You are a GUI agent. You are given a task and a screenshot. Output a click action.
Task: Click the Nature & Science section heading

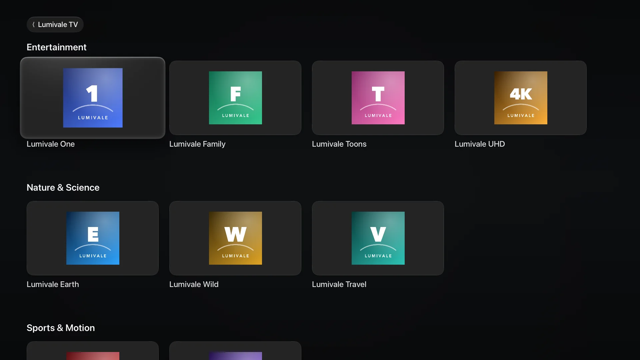pos(63,188)
